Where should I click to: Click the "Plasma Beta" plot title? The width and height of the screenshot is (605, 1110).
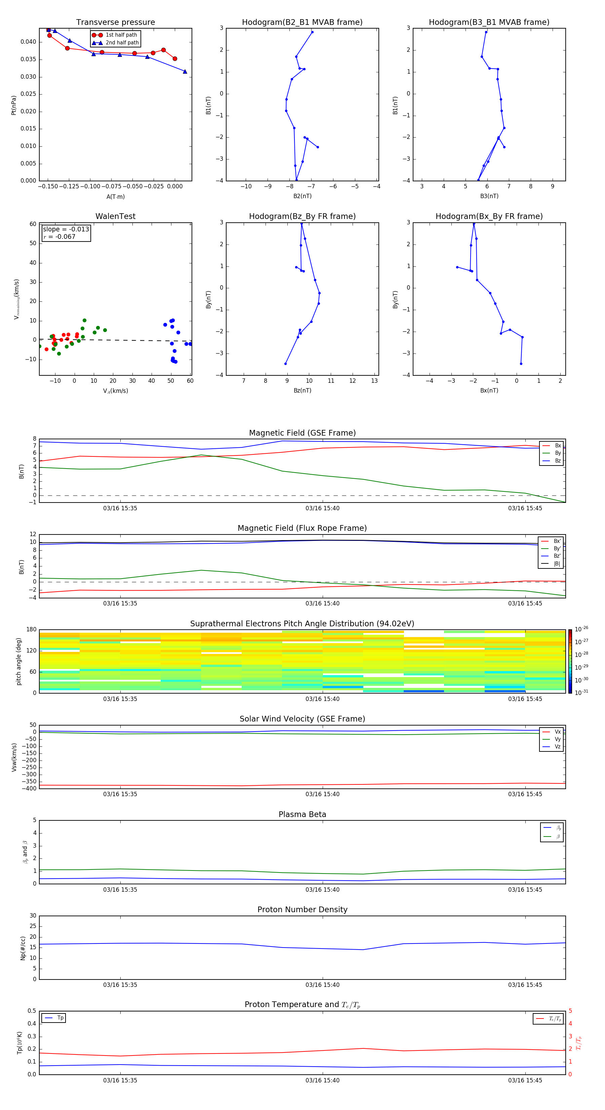[x=302, y=814]
